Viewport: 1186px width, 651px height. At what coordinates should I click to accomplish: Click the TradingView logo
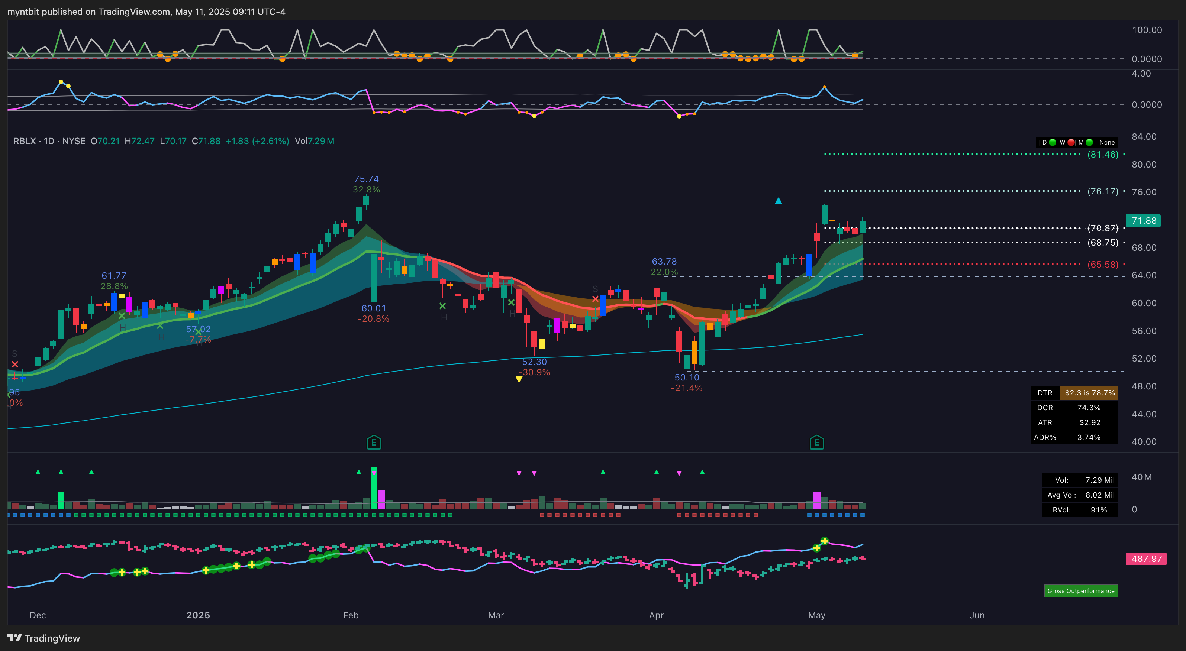(x=44, y=638)
